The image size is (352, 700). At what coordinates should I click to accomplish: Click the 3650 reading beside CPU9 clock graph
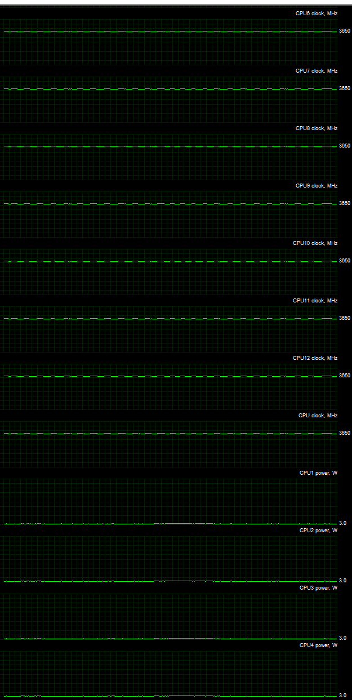tap(345, 203)
